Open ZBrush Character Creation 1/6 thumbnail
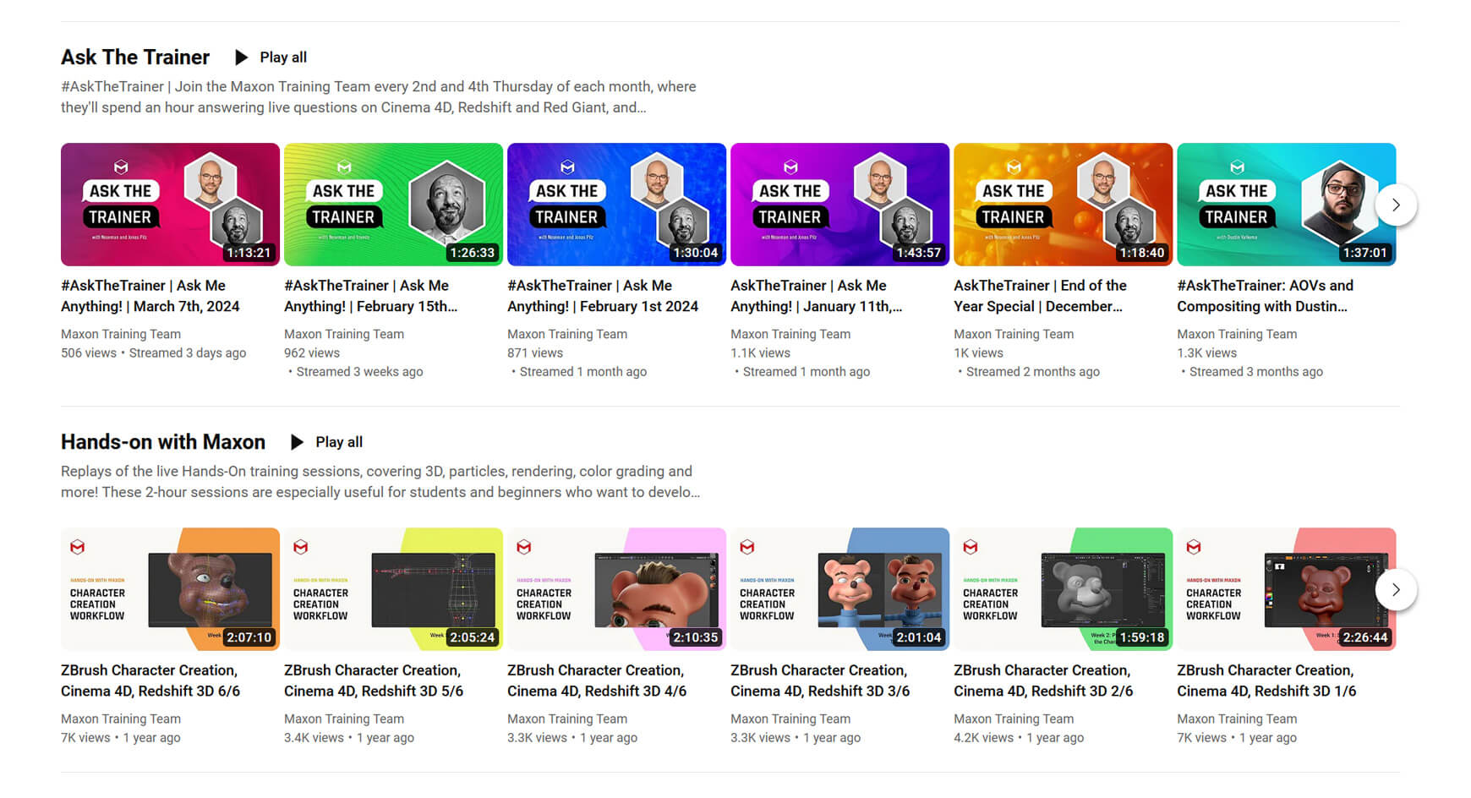1471x798 pixels. pyautogui.click(x=1286, y=589)
